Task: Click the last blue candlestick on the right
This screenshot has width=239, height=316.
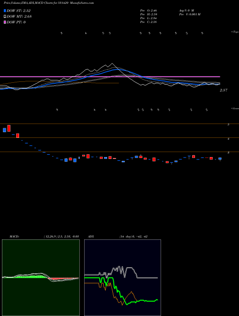Action: 220,159
